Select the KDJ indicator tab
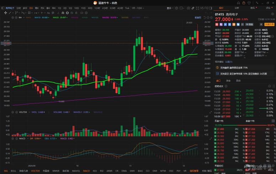The height and width of the screenshot is (174, 276). (x=95, y=171)
